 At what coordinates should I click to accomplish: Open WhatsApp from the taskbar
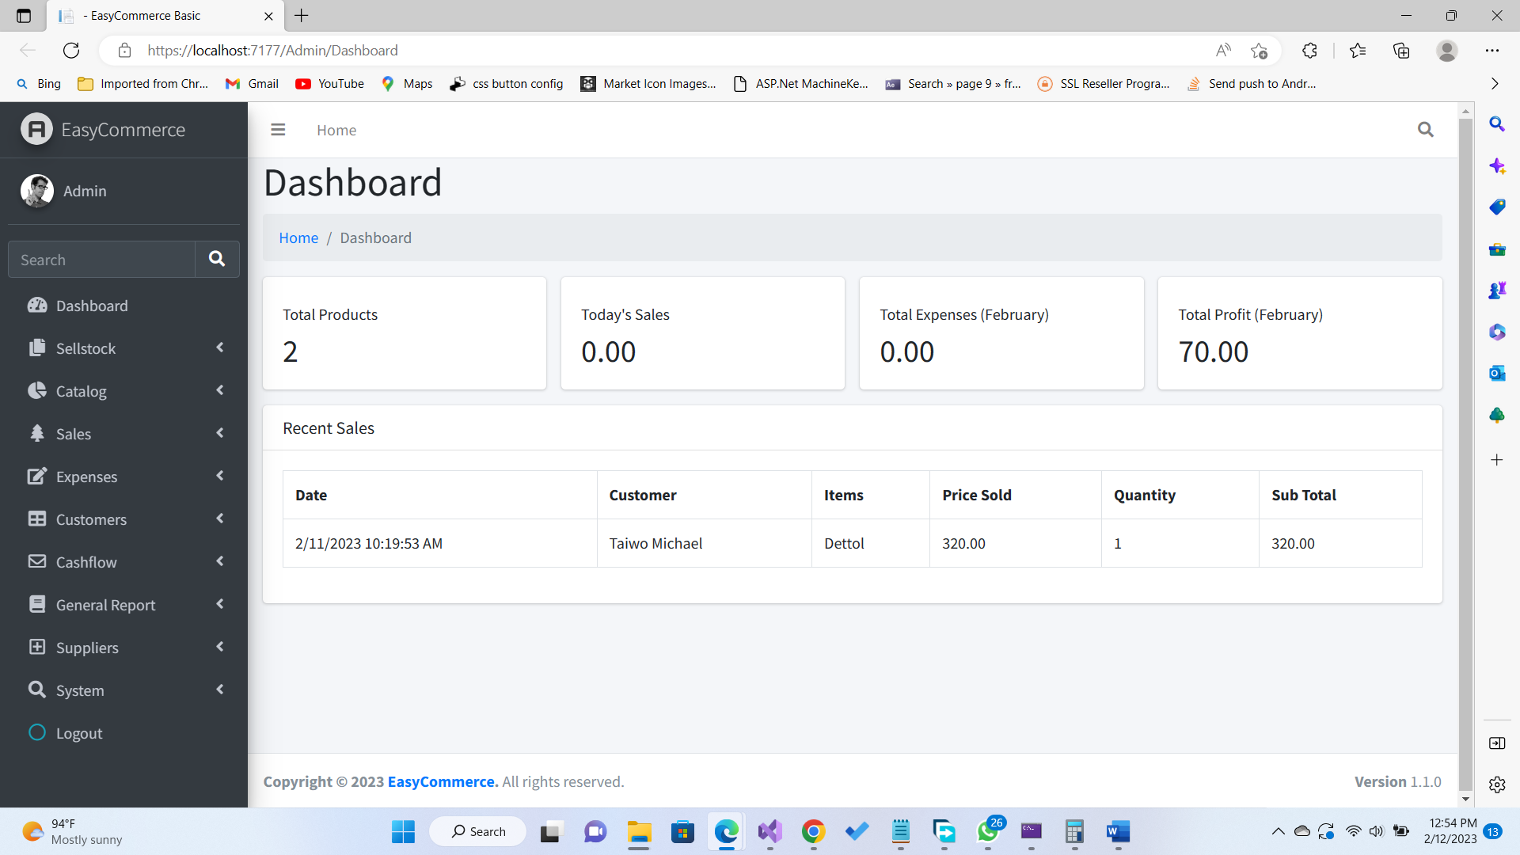[987, 831]
